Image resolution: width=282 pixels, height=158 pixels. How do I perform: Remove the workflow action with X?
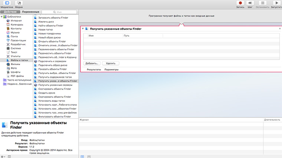click(x=280, y=28)
